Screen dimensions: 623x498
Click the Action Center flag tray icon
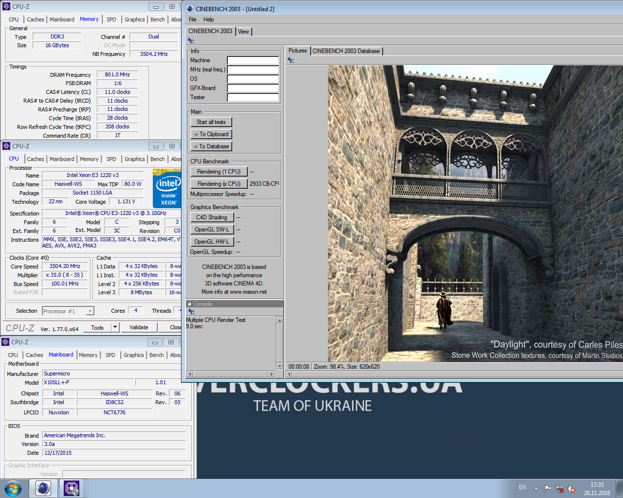point(548,489)
